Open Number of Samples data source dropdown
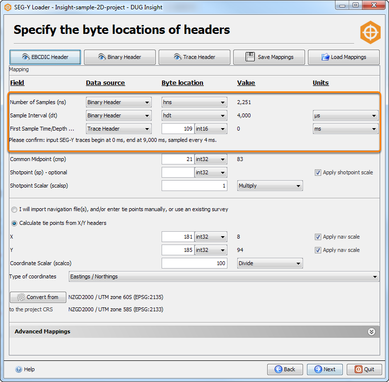Image resolution: width=389 pixels, height=382 pixels. click(119, 102)
